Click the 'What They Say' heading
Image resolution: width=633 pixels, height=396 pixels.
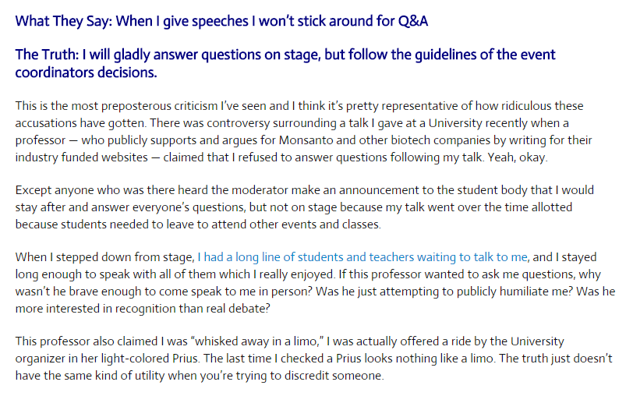click(221, 21)
